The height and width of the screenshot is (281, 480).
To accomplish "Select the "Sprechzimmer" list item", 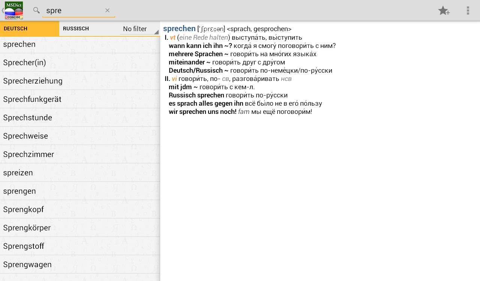I will 80,154.
